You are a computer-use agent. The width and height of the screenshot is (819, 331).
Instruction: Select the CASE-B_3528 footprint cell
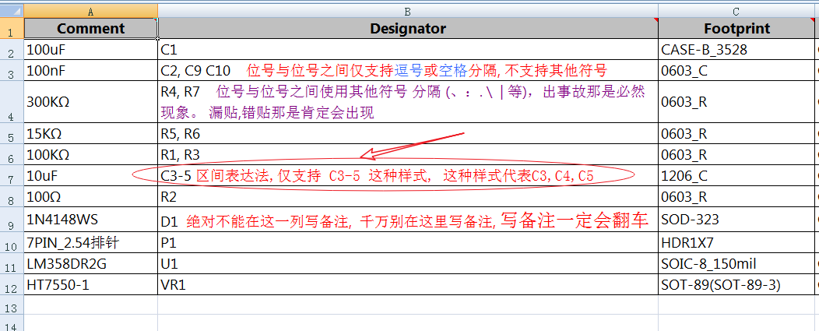(x=736, y=50)
